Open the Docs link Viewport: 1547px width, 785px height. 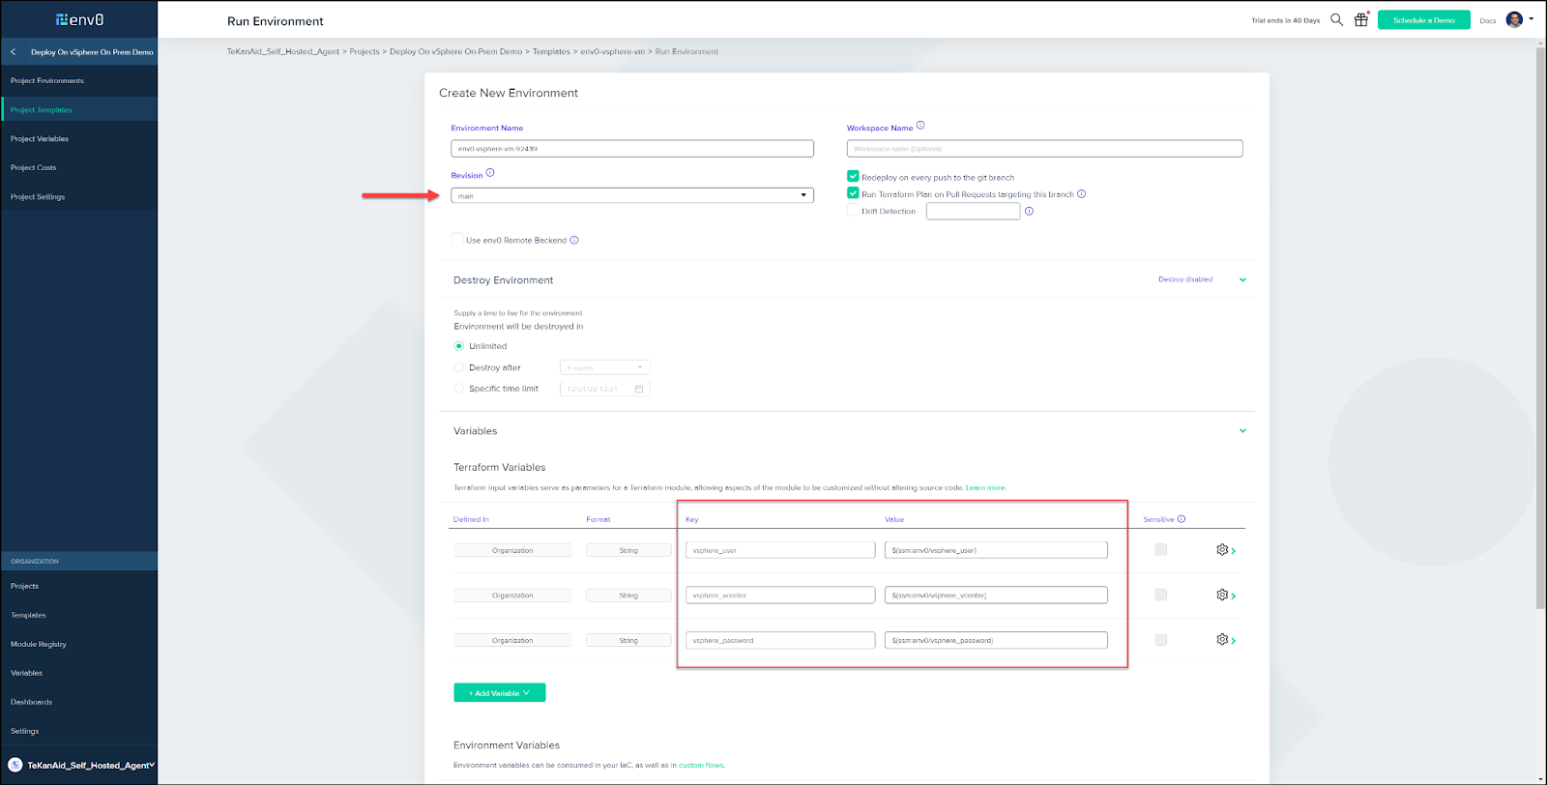[1488, 20]
